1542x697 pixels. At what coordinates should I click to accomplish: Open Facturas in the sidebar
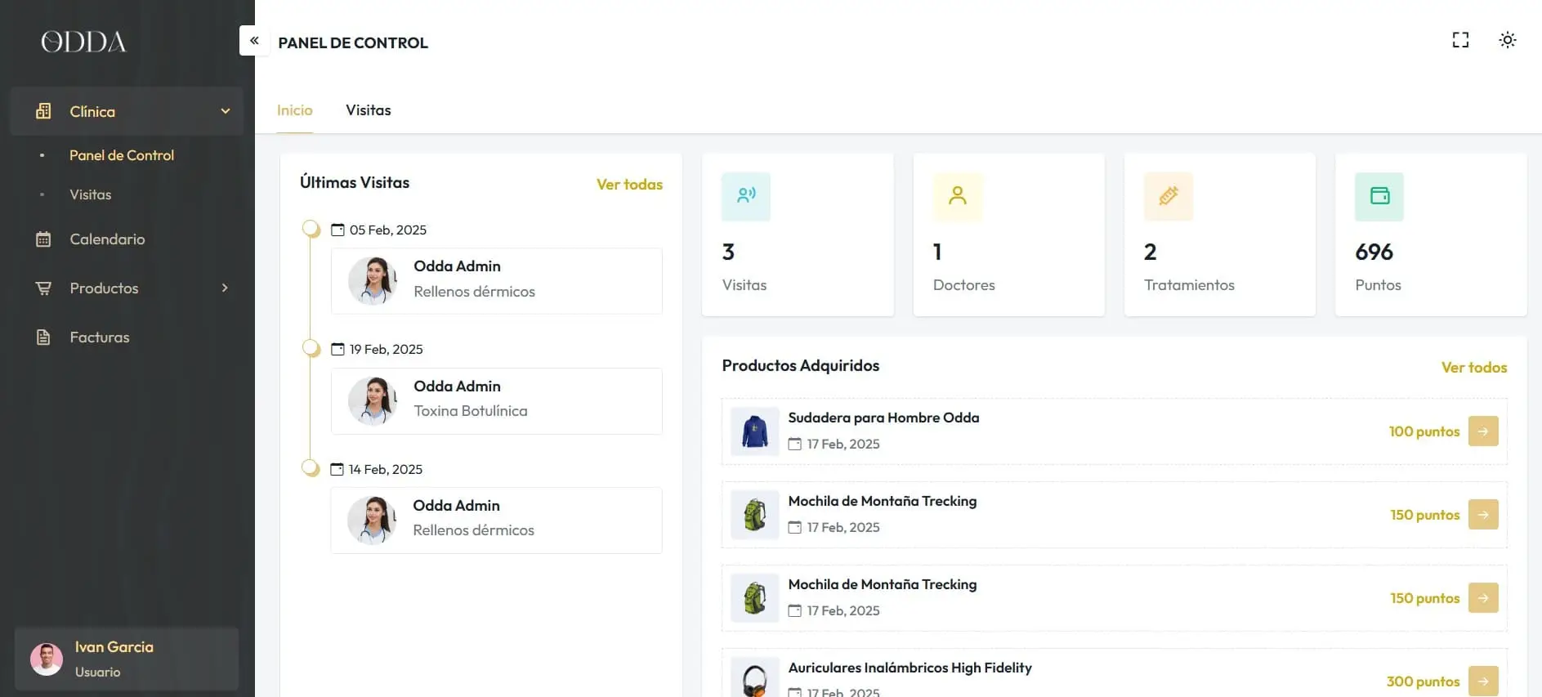click(99, 337)
